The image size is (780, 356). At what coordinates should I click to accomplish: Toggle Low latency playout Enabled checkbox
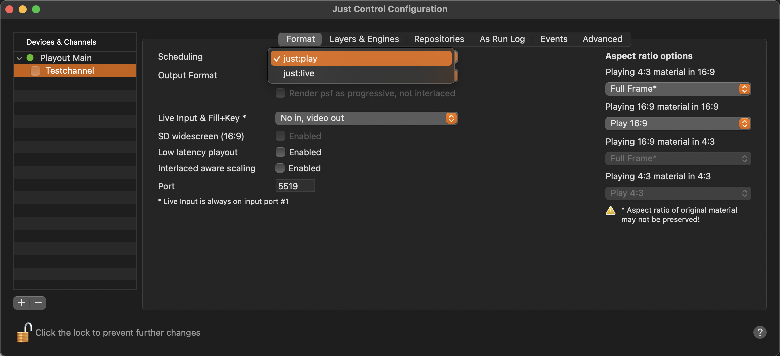280,152
